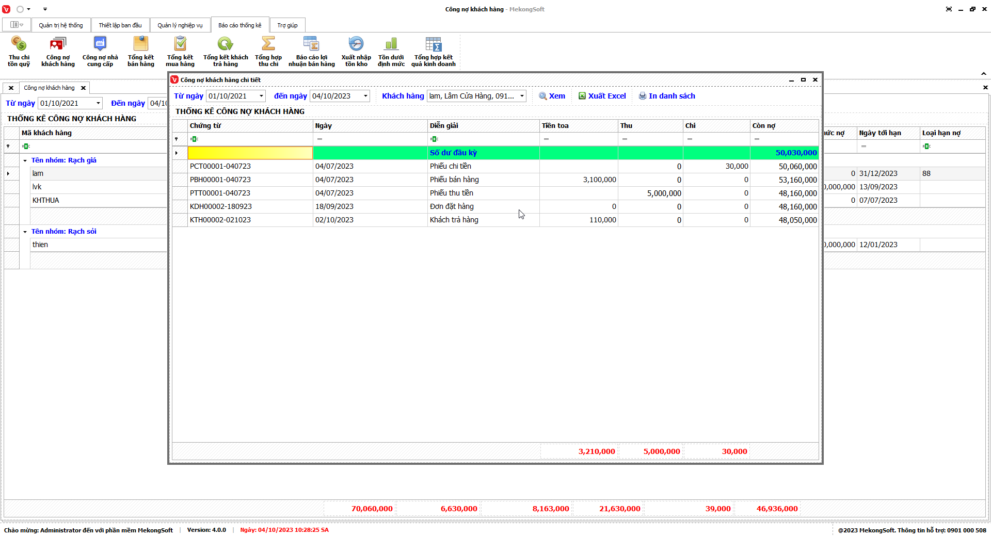
Task: Collapse the Rạch giá group
Action: [x=25, y=160]
